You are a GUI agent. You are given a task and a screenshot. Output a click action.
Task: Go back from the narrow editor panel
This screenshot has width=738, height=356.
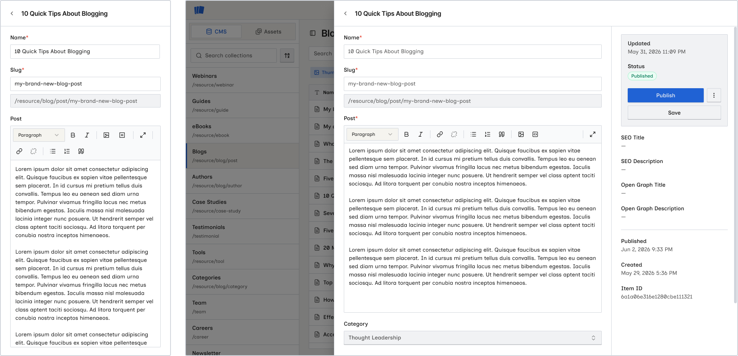[x=12, y=13]
